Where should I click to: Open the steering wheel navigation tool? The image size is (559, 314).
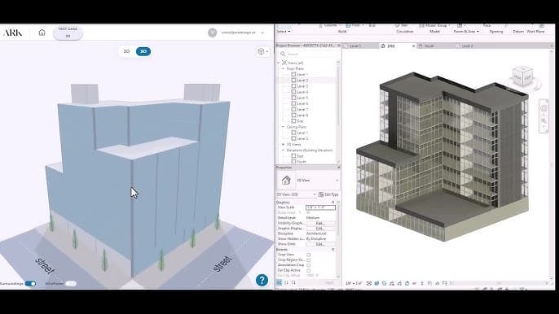[544, 108]
